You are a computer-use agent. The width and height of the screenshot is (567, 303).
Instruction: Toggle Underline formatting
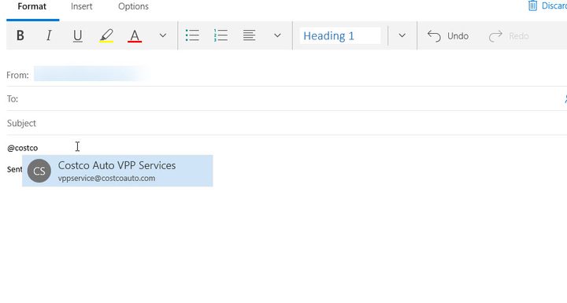point(77,35)
